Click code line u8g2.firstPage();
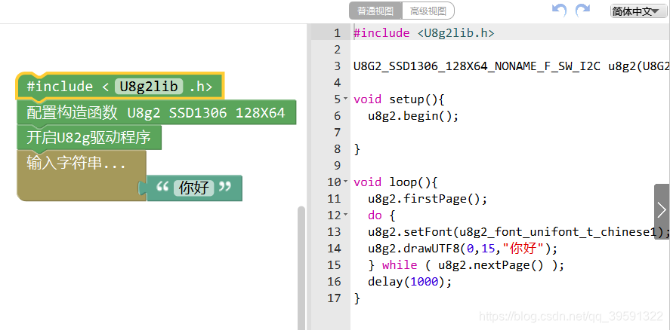The image size is (670, 330). click(428, 198)
